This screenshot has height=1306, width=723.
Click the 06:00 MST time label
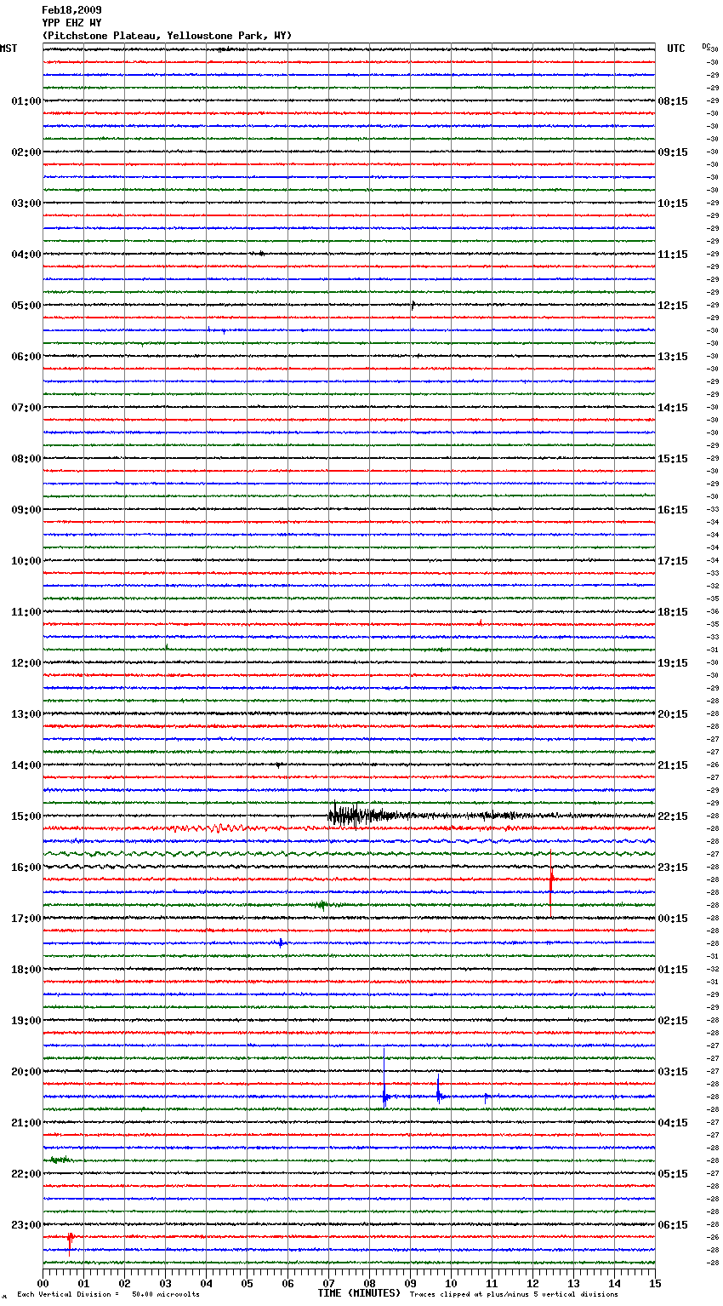26,357
